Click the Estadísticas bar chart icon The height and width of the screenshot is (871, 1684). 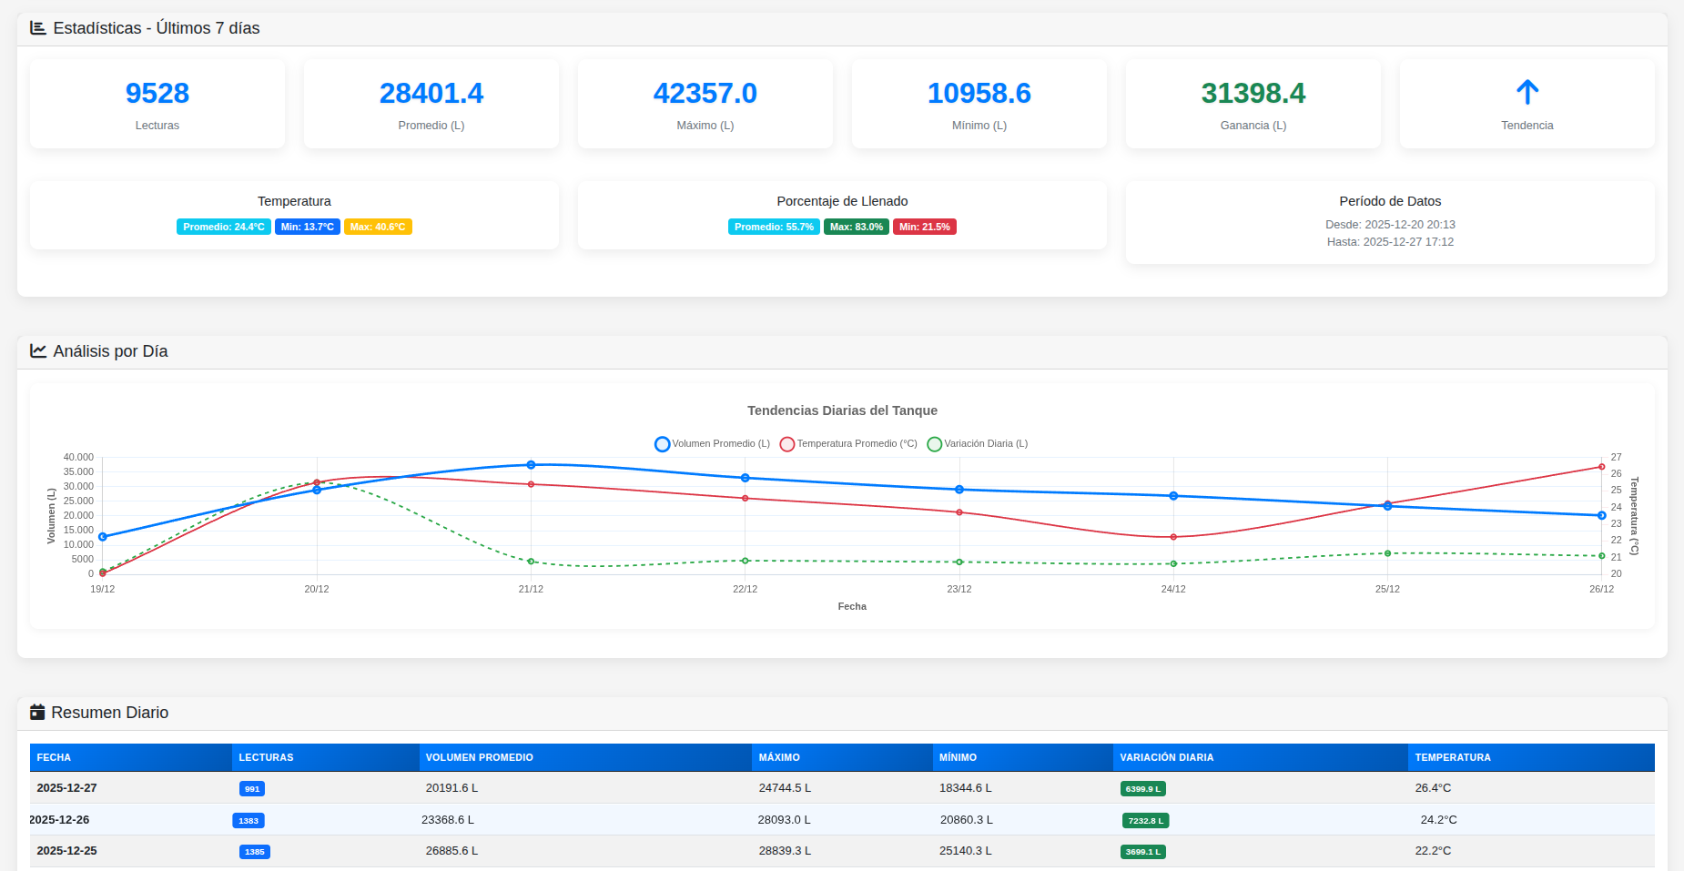coord(37,28)
